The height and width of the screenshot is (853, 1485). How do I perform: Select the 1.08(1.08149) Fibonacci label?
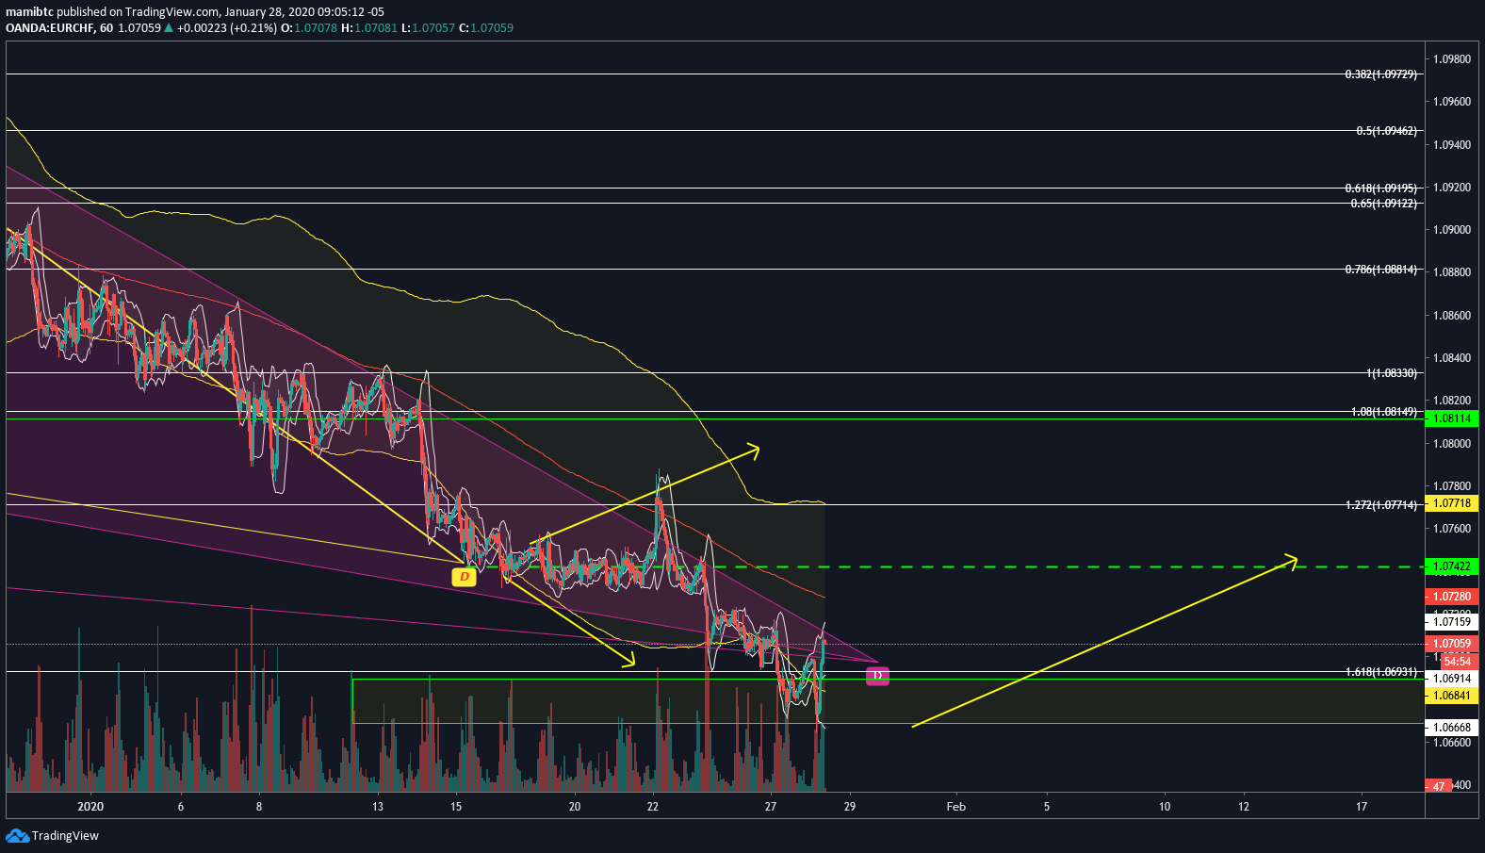pos(1383,412)
